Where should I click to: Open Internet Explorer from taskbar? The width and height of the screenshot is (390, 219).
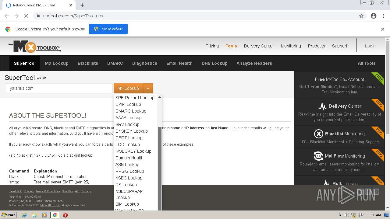point(24,215)
